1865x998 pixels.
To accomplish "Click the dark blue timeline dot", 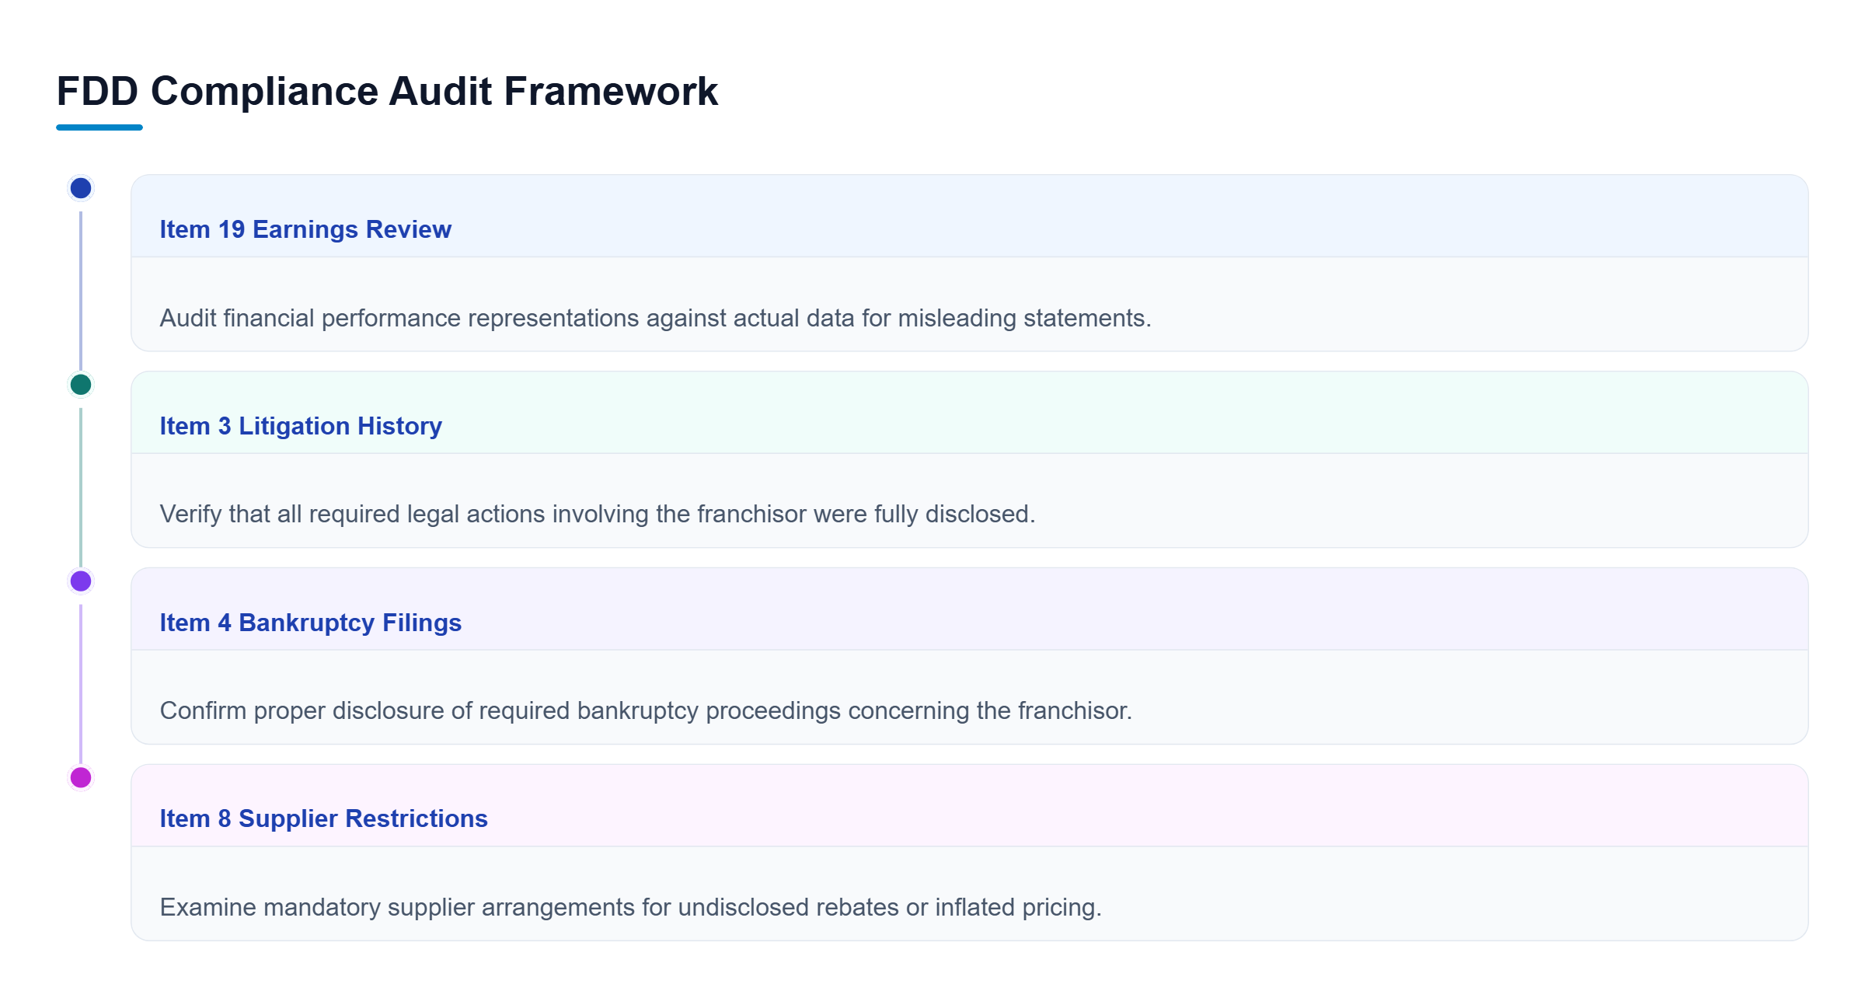I will tap(81, 188).
